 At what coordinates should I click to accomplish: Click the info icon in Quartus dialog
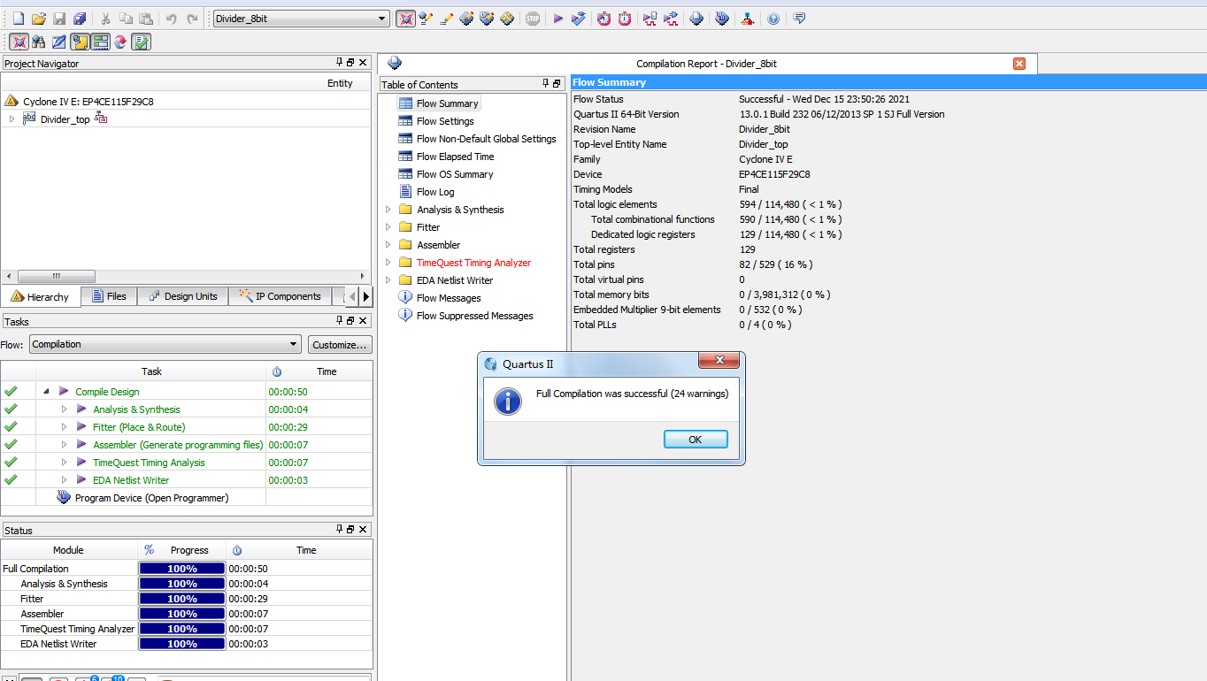pyautogui.click(x=507, y=401)
